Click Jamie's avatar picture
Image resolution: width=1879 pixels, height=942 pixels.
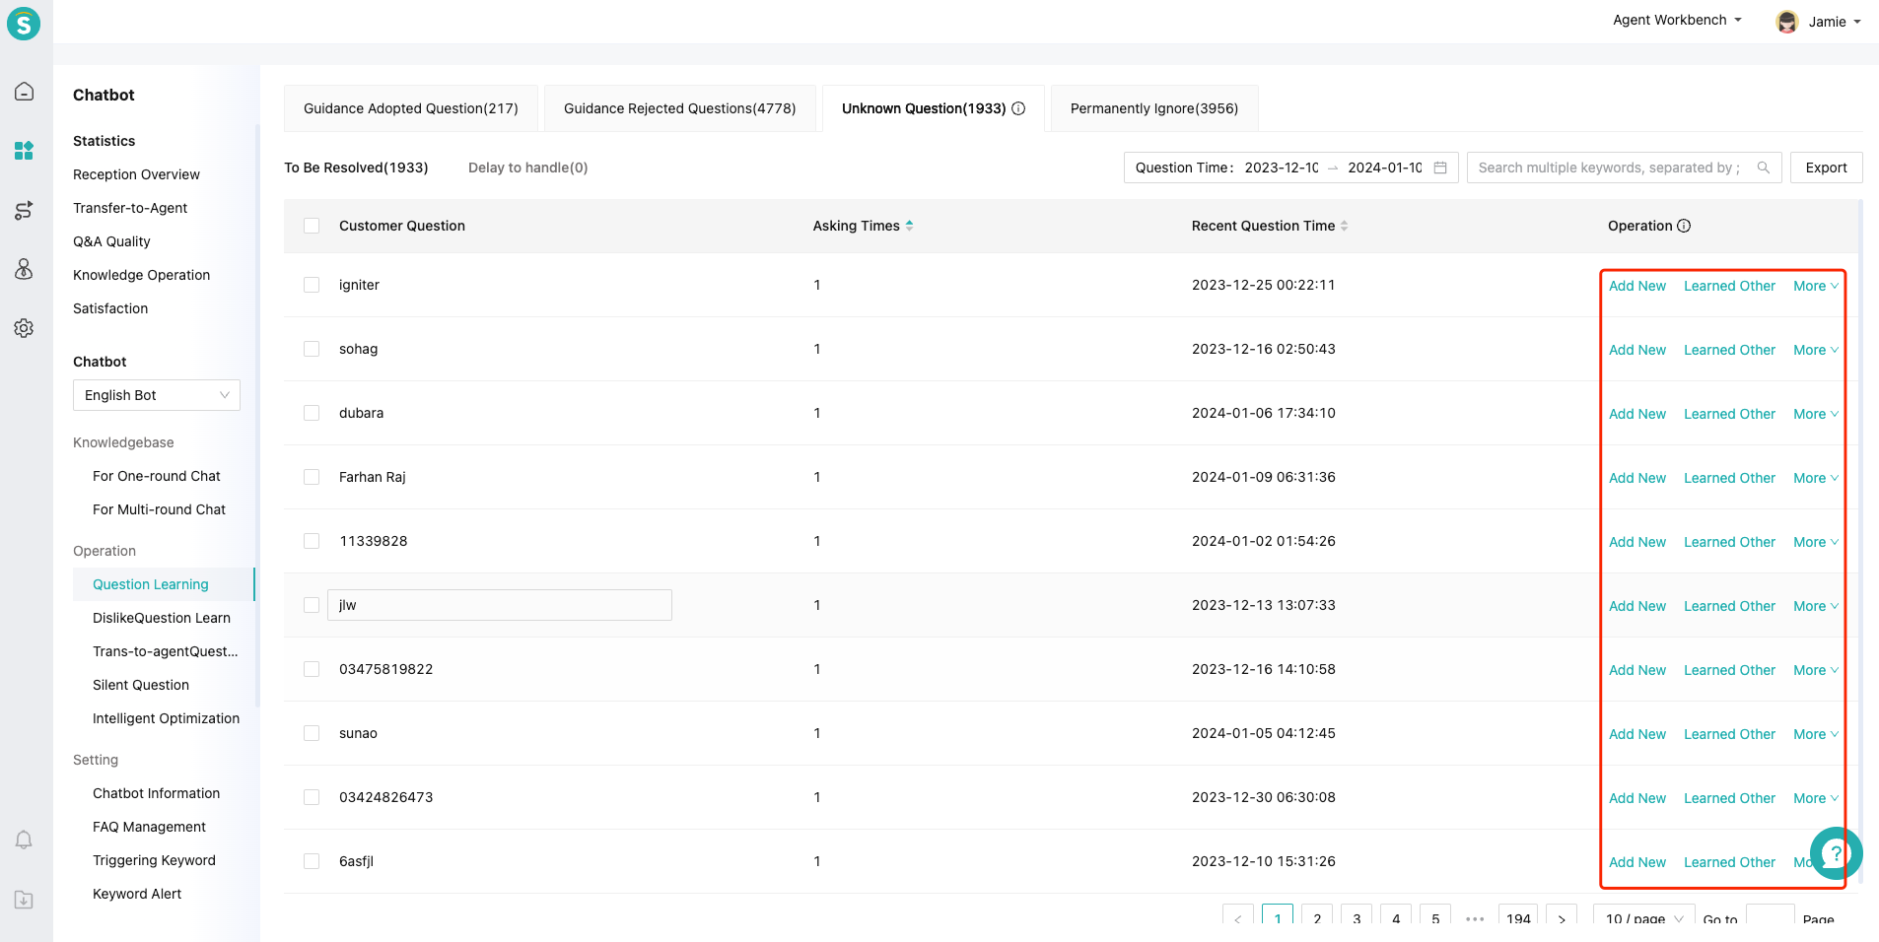(x=1786, y=22)
